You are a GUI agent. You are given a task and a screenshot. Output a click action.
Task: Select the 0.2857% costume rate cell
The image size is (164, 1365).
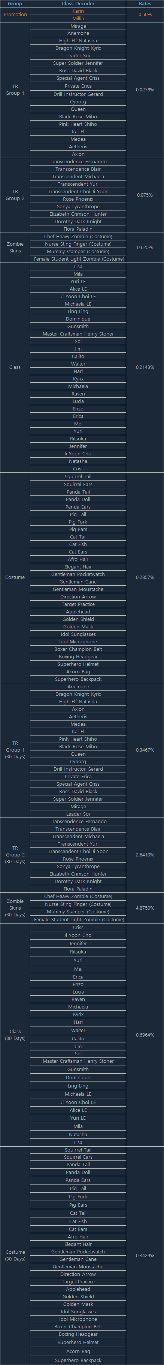pyautogui.click(x=145, y=577)
